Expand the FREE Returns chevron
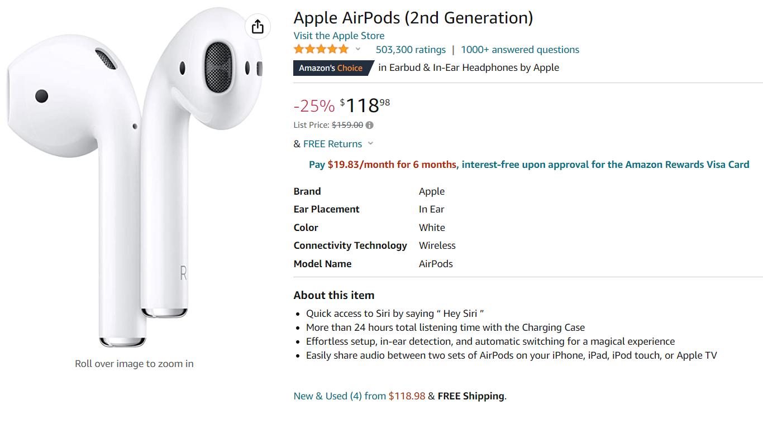The height and width of the screenshot is (439, 763). coord(370,143)
